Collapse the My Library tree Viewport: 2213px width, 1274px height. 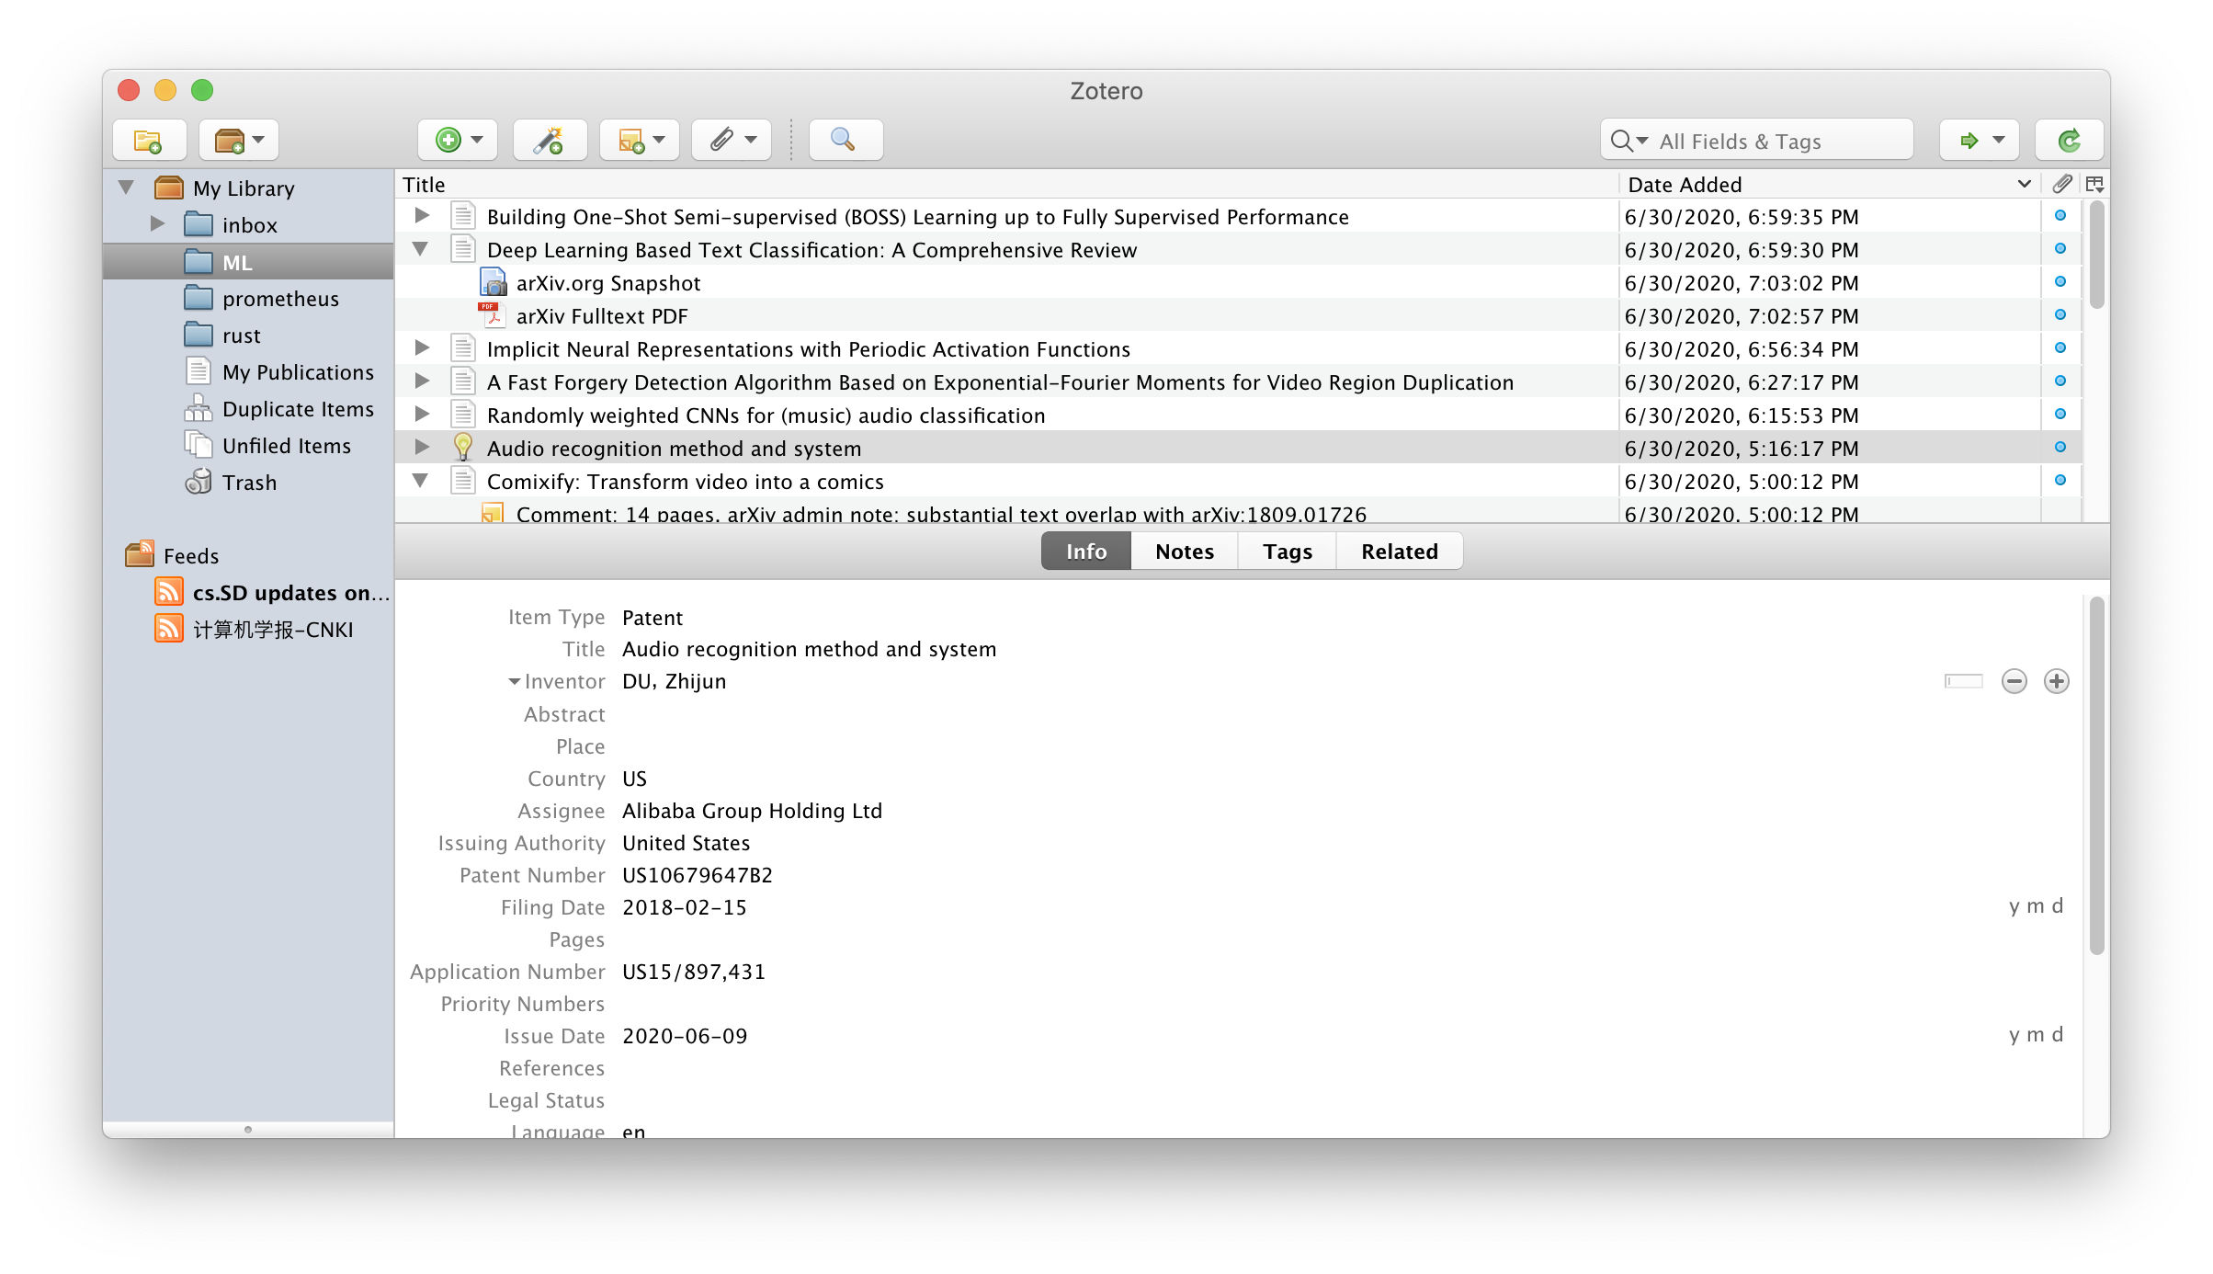[x=127, y=188]
